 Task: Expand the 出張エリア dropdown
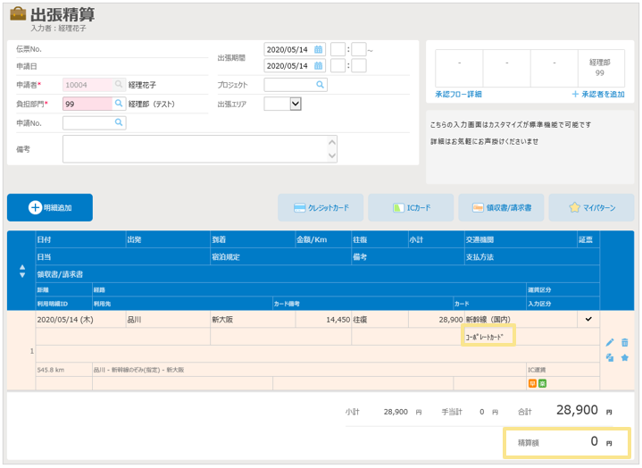pos(296,104)
